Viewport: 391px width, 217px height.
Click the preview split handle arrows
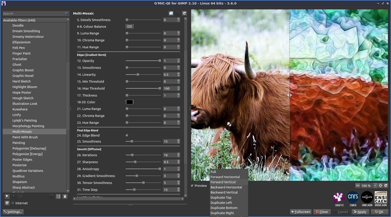point(289,95)
